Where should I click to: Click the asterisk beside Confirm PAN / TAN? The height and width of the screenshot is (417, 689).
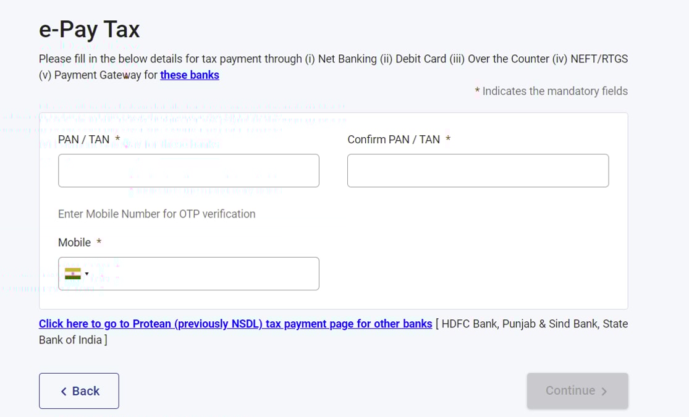[x=447, y=139]
